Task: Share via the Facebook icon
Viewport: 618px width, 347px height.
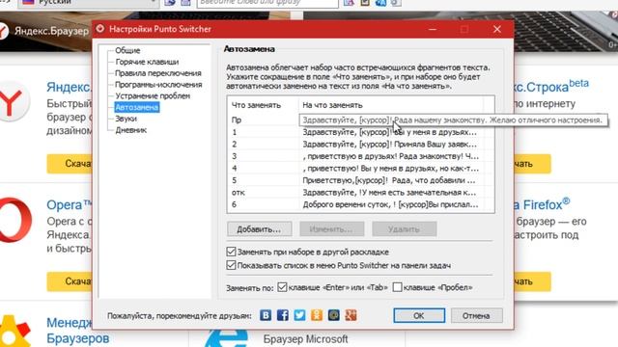Action: pyautogui.click(x=282, y=315)
